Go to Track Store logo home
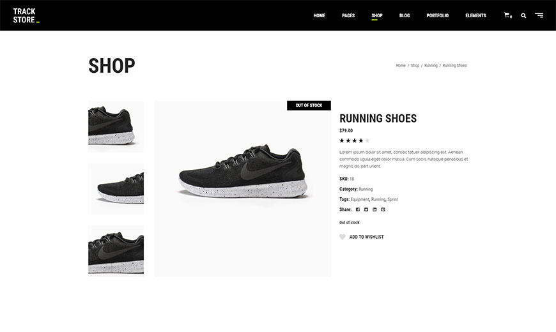The width and height of the screenshot is (556, 332). point(26,15)
